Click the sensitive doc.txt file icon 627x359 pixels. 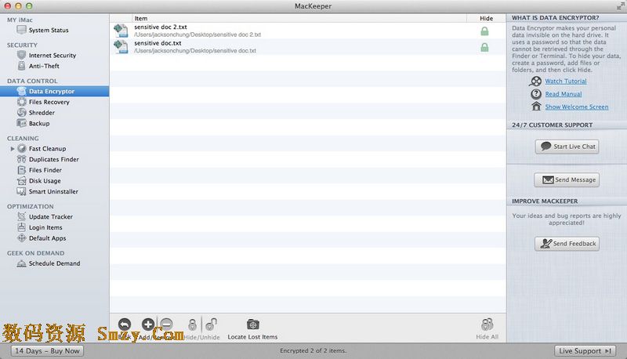point(121,47)
